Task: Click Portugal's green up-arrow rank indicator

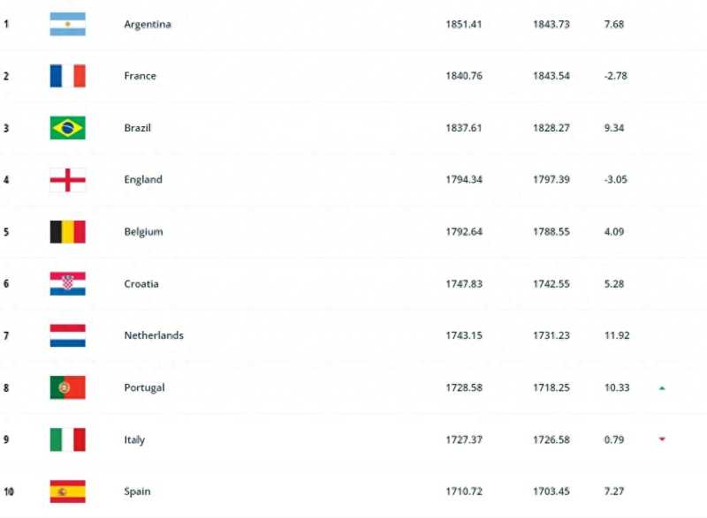Action: point(662,388)
